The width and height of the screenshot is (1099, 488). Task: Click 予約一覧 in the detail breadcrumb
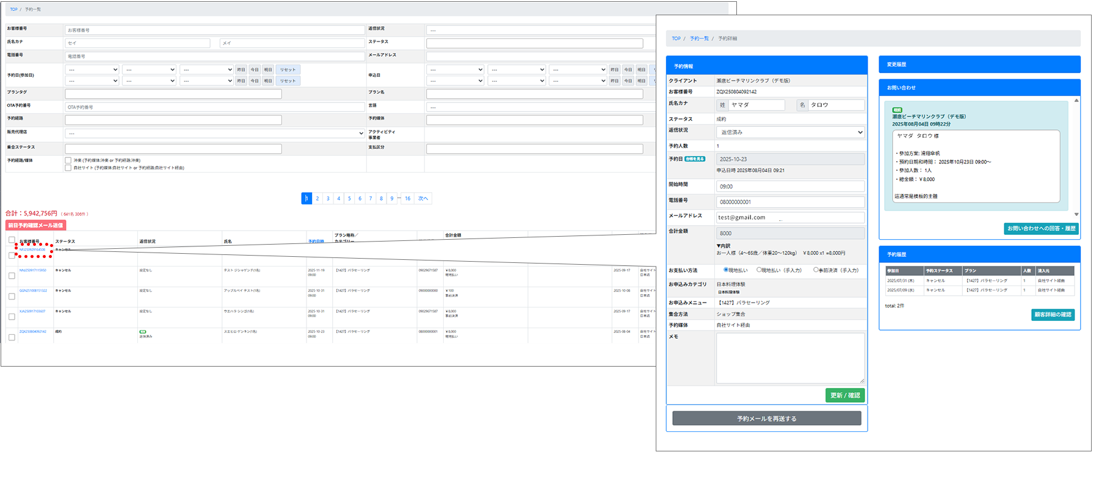(699, 38)
